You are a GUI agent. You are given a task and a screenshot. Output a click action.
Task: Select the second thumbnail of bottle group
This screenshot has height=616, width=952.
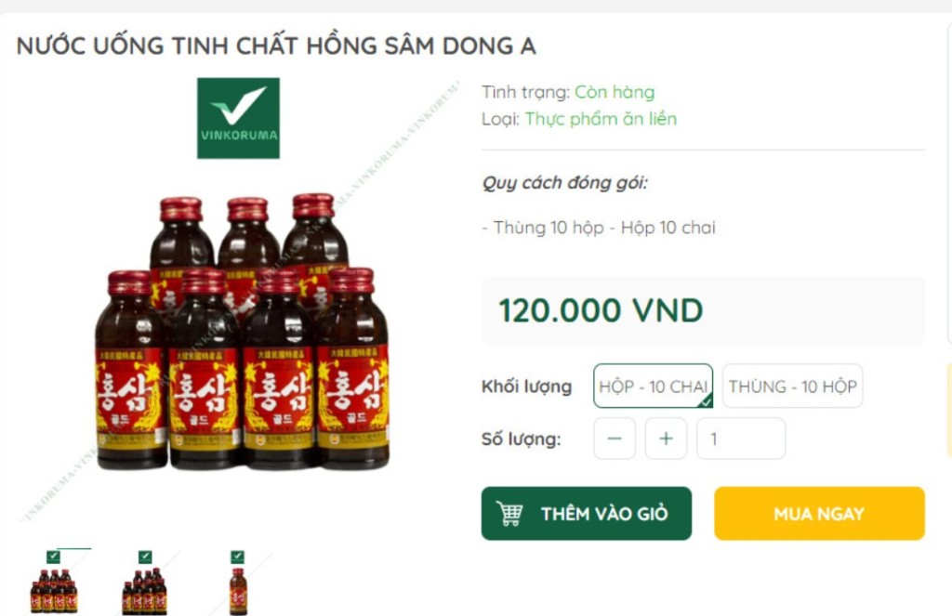144,583
